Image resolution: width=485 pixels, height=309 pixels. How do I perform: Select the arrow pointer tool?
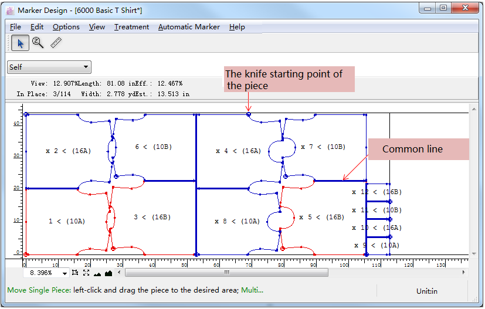pos(20,43)
